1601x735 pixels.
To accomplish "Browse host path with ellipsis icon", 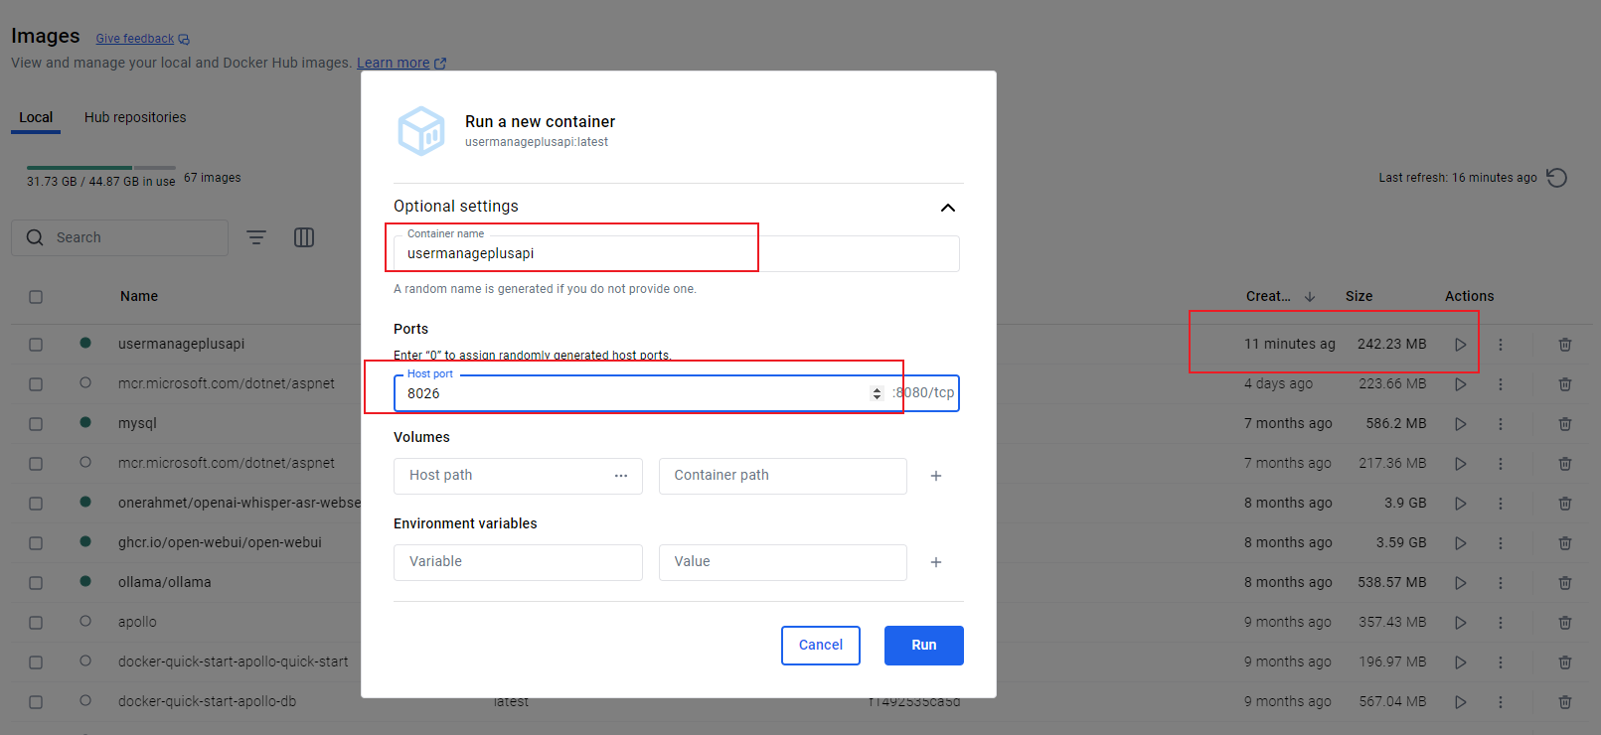I will pyautogui.click(x=621, y=476).
